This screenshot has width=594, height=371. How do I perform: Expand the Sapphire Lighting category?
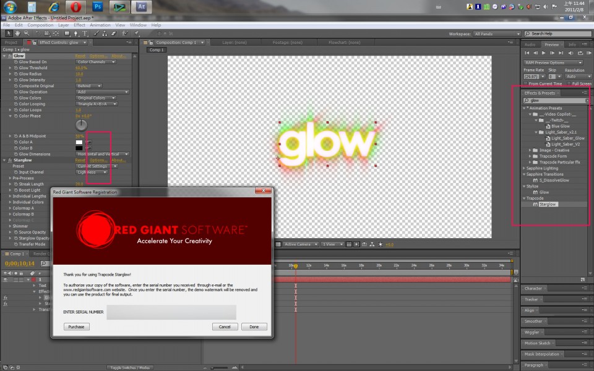[x=523, y=168]
